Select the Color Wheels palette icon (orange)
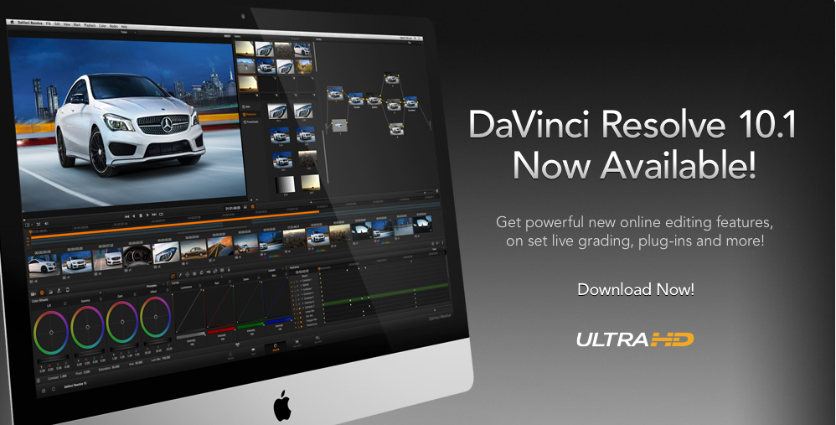This screenshot has width=836, height=425. tap(42, 293)
